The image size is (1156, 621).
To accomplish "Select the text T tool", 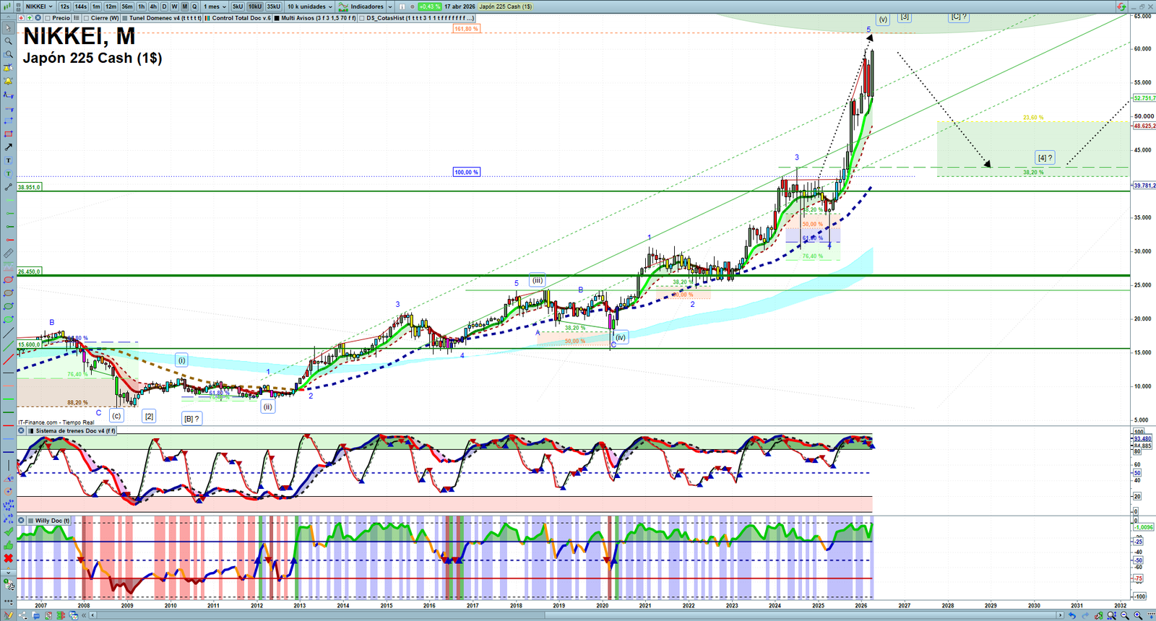I will (9, 160).
